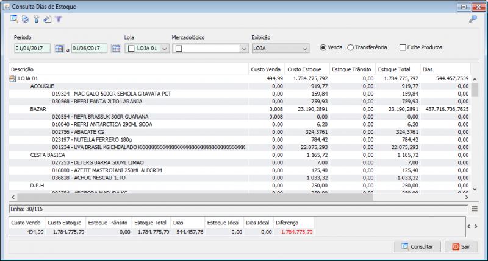Select the Venda radio button
This screenshot has width=488, height=261.
[x=323, y=47]
